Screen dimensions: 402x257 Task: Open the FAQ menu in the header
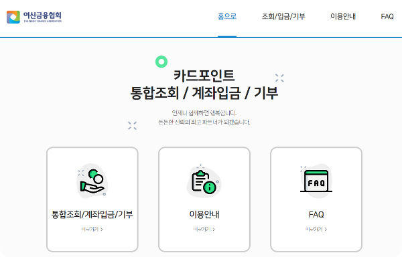(x=387, y=16)
